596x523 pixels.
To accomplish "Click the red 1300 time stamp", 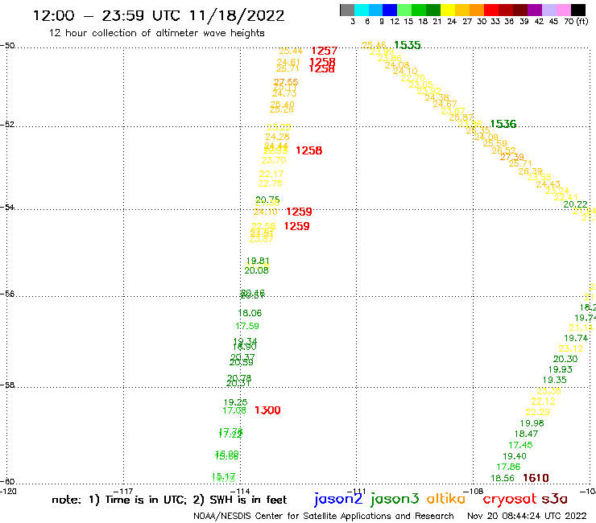I will tap(267, 410).
